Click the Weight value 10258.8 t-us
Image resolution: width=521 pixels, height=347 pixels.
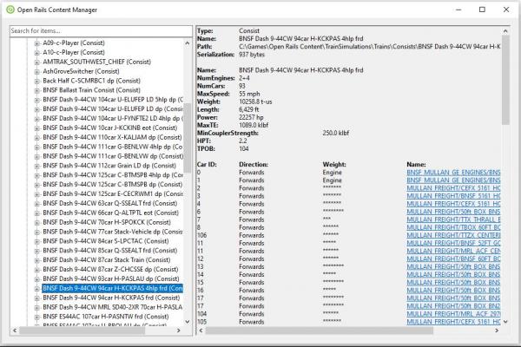[x=255, y=101]
